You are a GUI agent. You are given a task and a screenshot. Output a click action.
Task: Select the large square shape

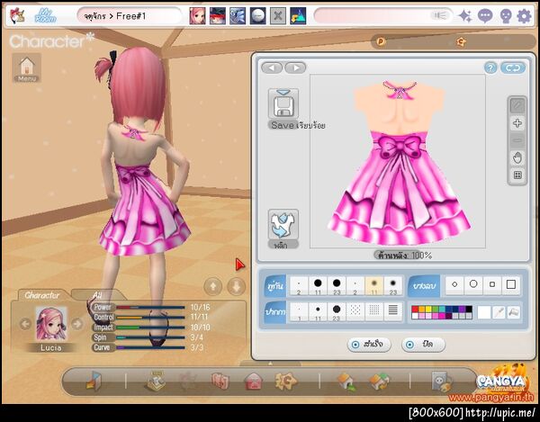click(x=511, y=285)
